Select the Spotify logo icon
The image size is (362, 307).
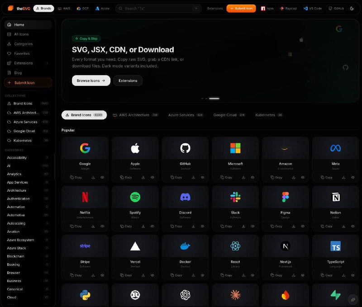pyautogui.click(x=135, y=197)
